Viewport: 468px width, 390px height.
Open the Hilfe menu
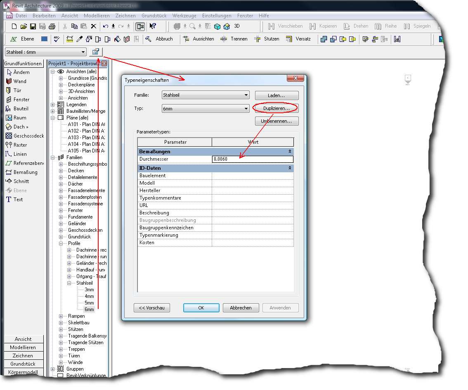point(264,16)
